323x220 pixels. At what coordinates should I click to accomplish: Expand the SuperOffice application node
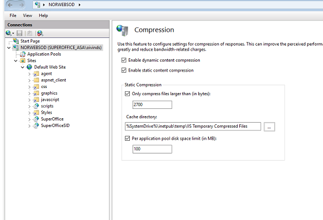29,119
